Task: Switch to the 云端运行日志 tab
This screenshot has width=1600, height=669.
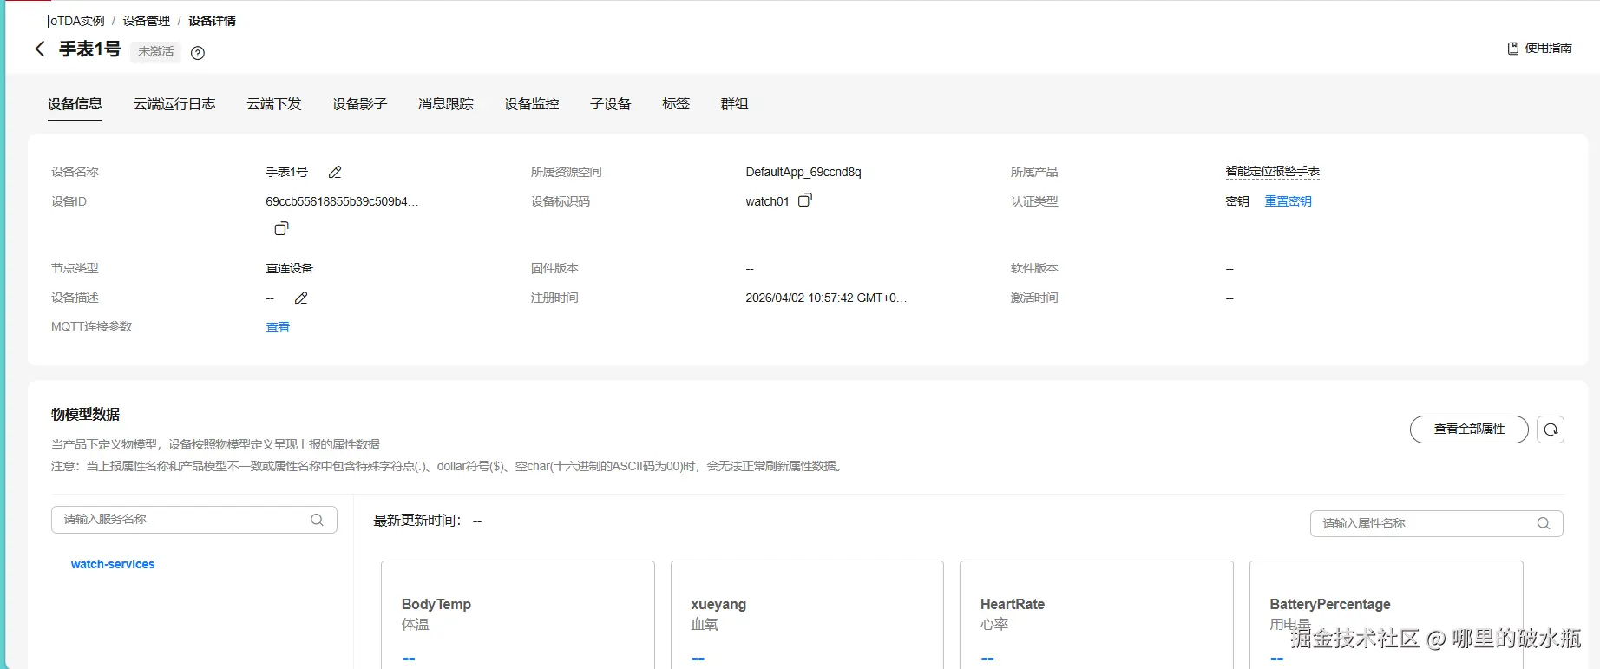Action: pyautogui.click(x=174, y=104)
